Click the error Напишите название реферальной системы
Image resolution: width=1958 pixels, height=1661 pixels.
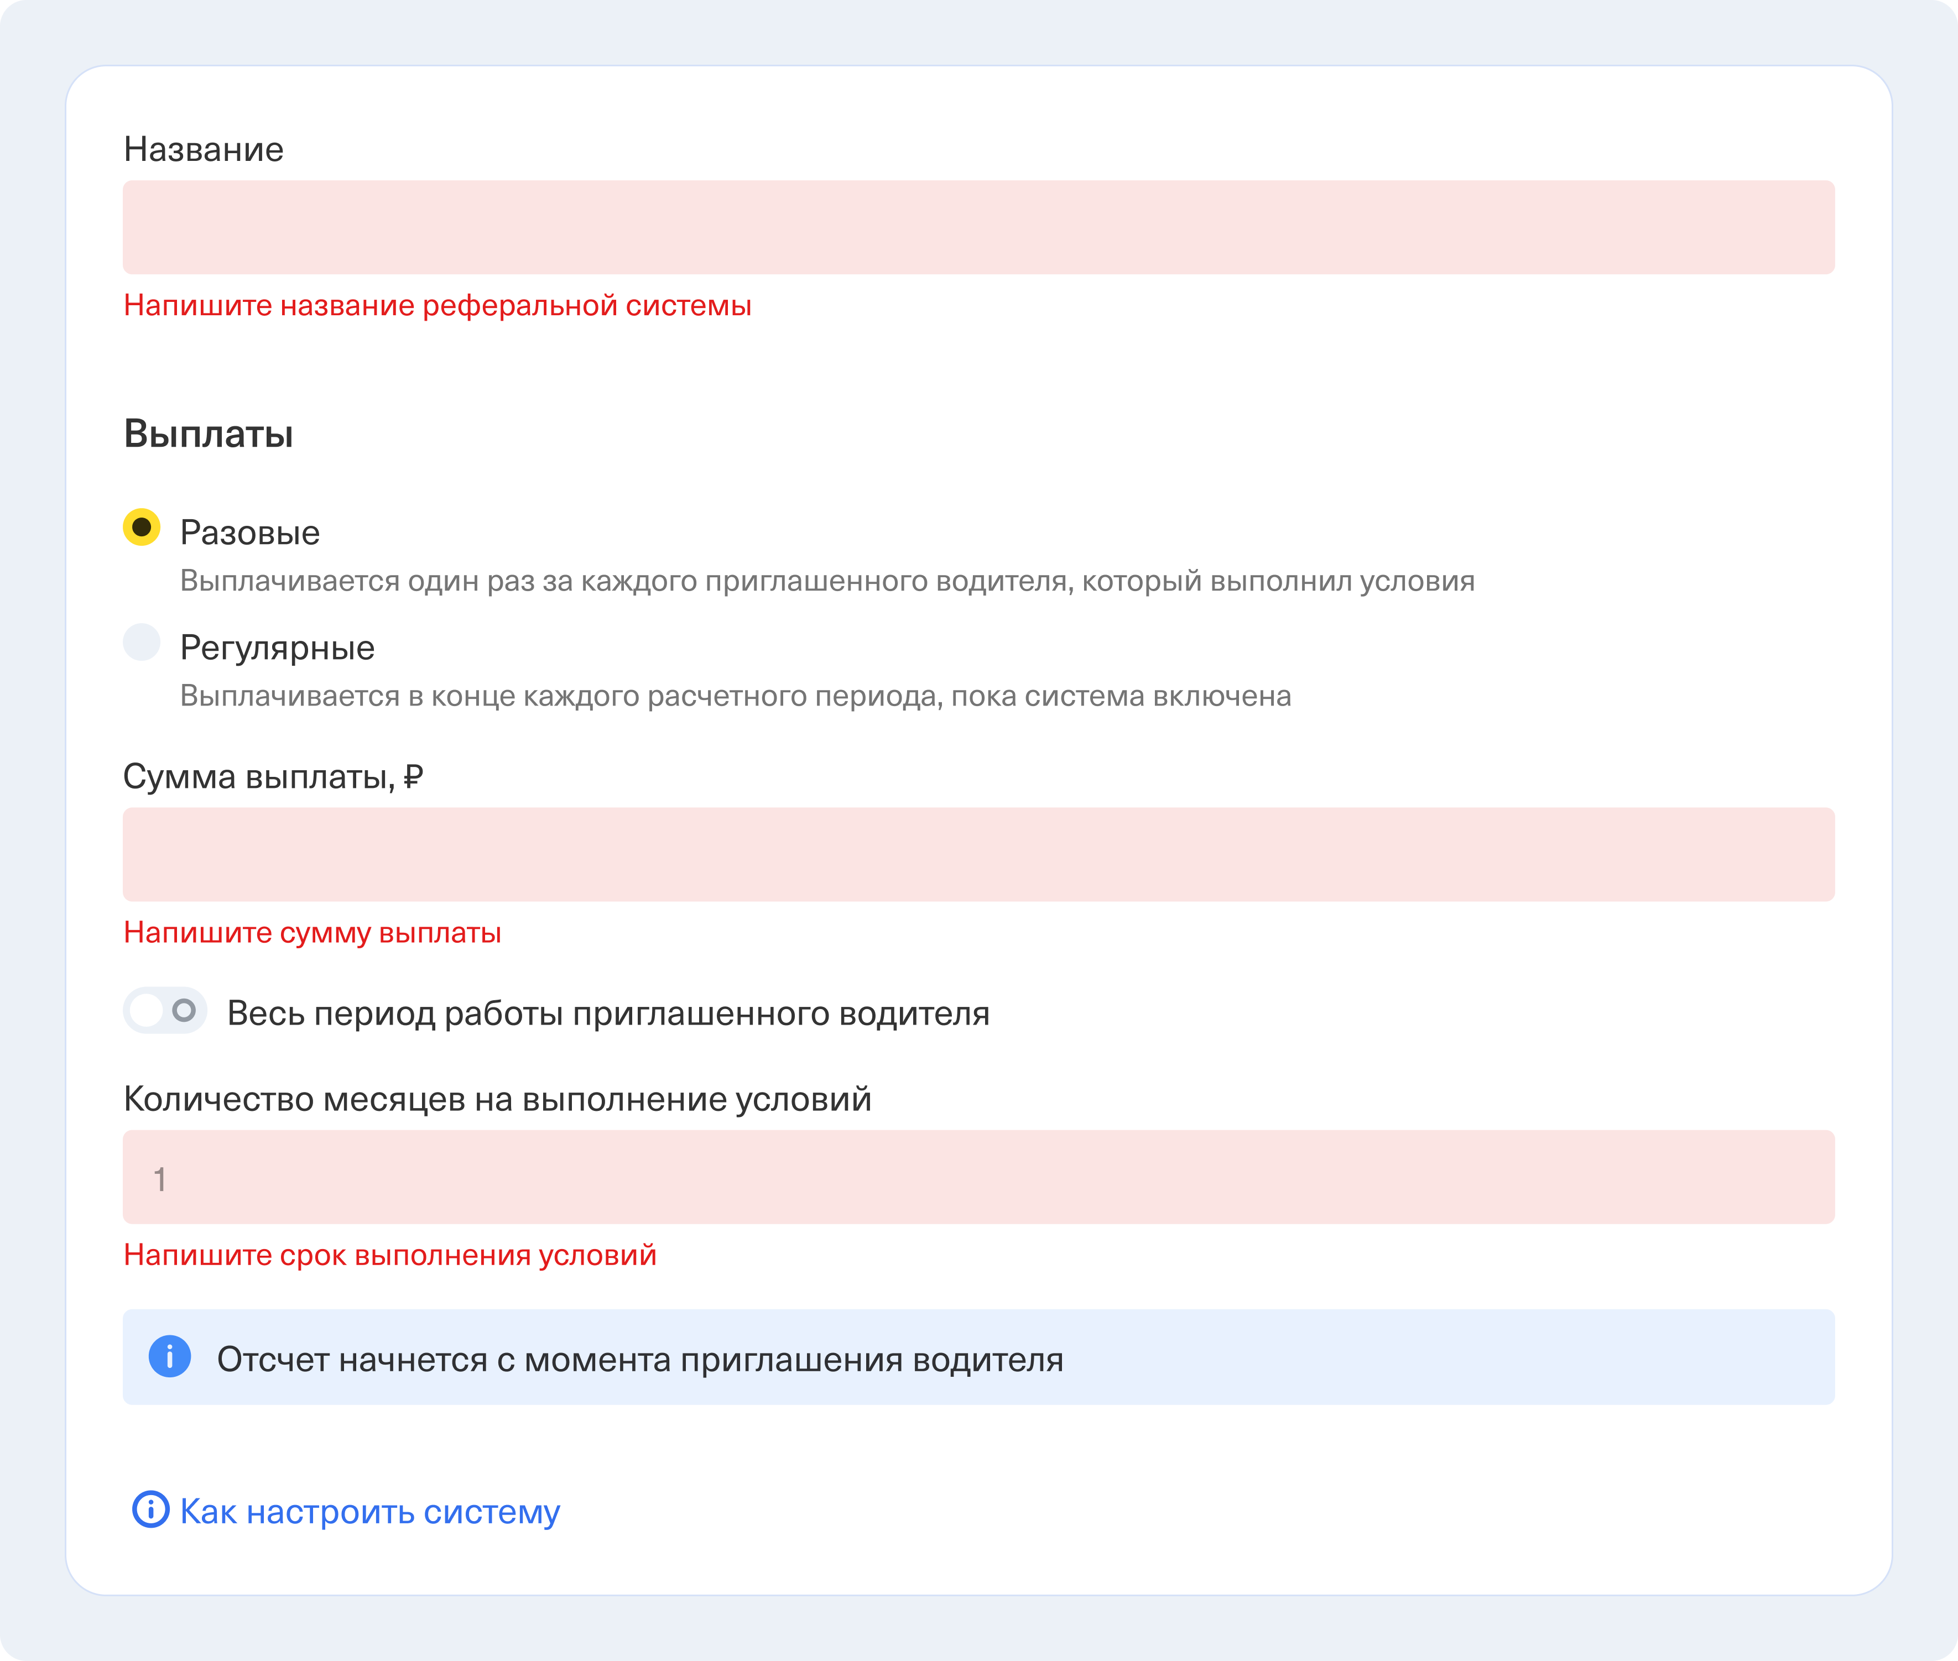coord(437,306)
